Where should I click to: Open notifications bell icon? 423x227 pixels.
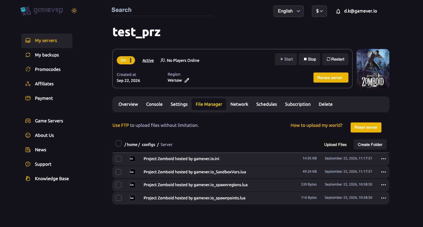pos(338,11)
